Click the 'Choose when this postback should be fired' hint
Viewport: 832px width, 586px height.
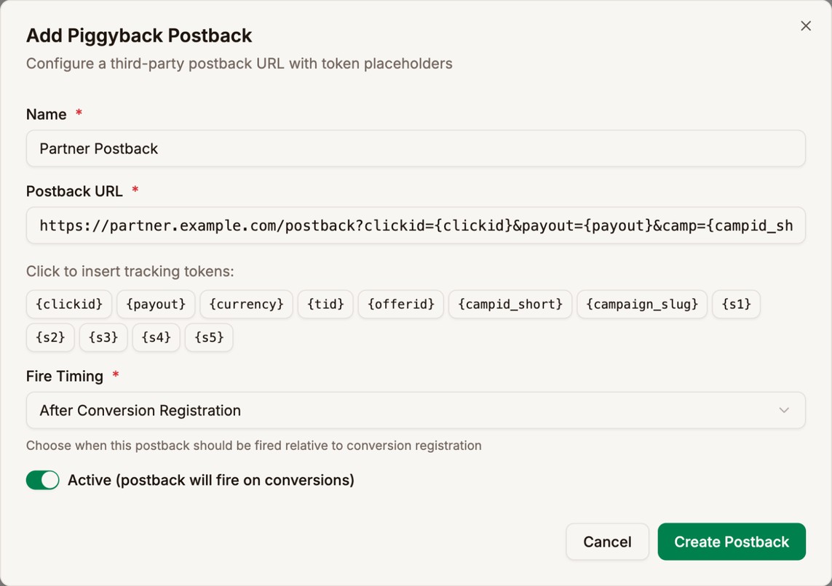click(253, 446)
